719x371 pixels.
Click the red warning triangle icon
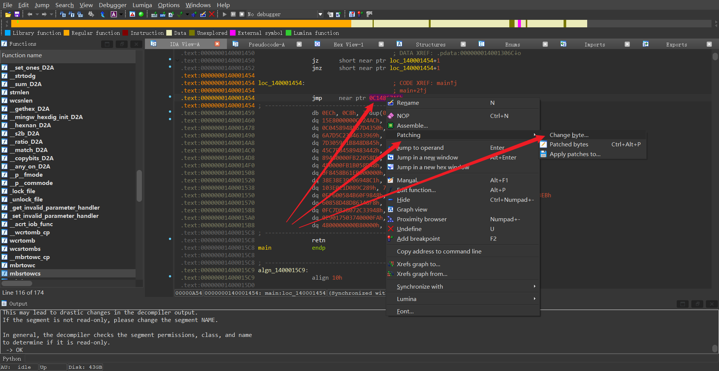[x=132, y=14]
